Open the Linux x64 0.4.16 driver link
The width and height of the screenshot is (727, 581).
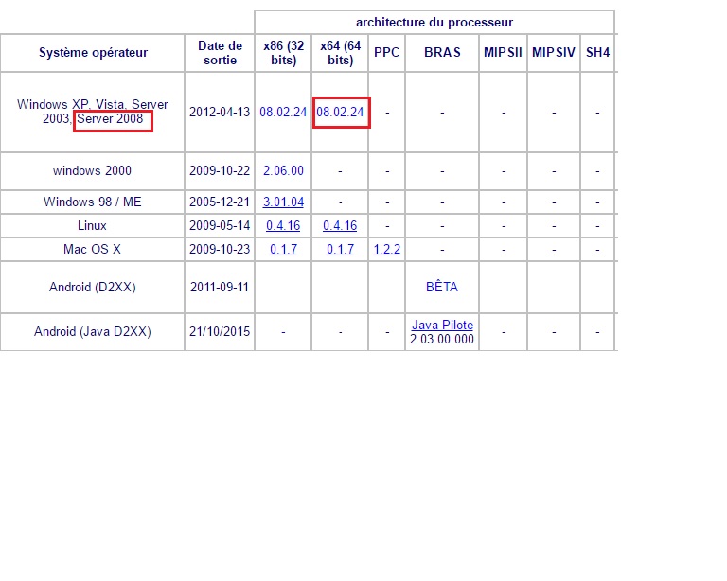(x=340, y=225)
